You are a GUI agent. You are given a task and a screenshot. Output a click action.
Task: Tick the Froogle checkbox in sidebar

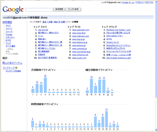(x=4, y=34)
